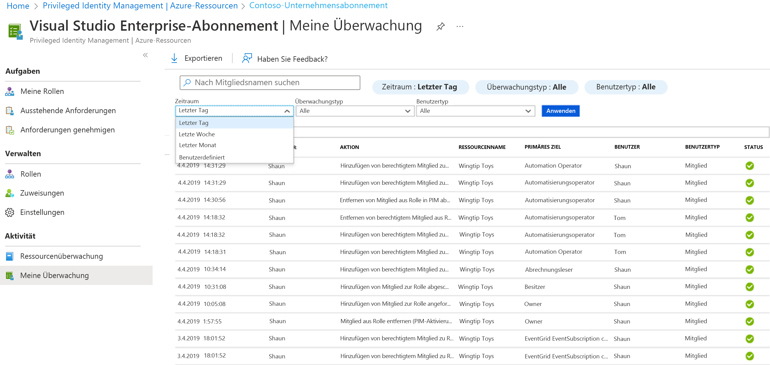Click the Ressourcenüberwachung icon
The height and width of the screenshot is (365, 770).
pos(10,256)
